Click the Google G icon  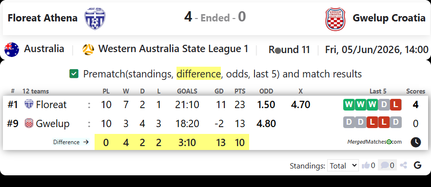tap(417, 165)
